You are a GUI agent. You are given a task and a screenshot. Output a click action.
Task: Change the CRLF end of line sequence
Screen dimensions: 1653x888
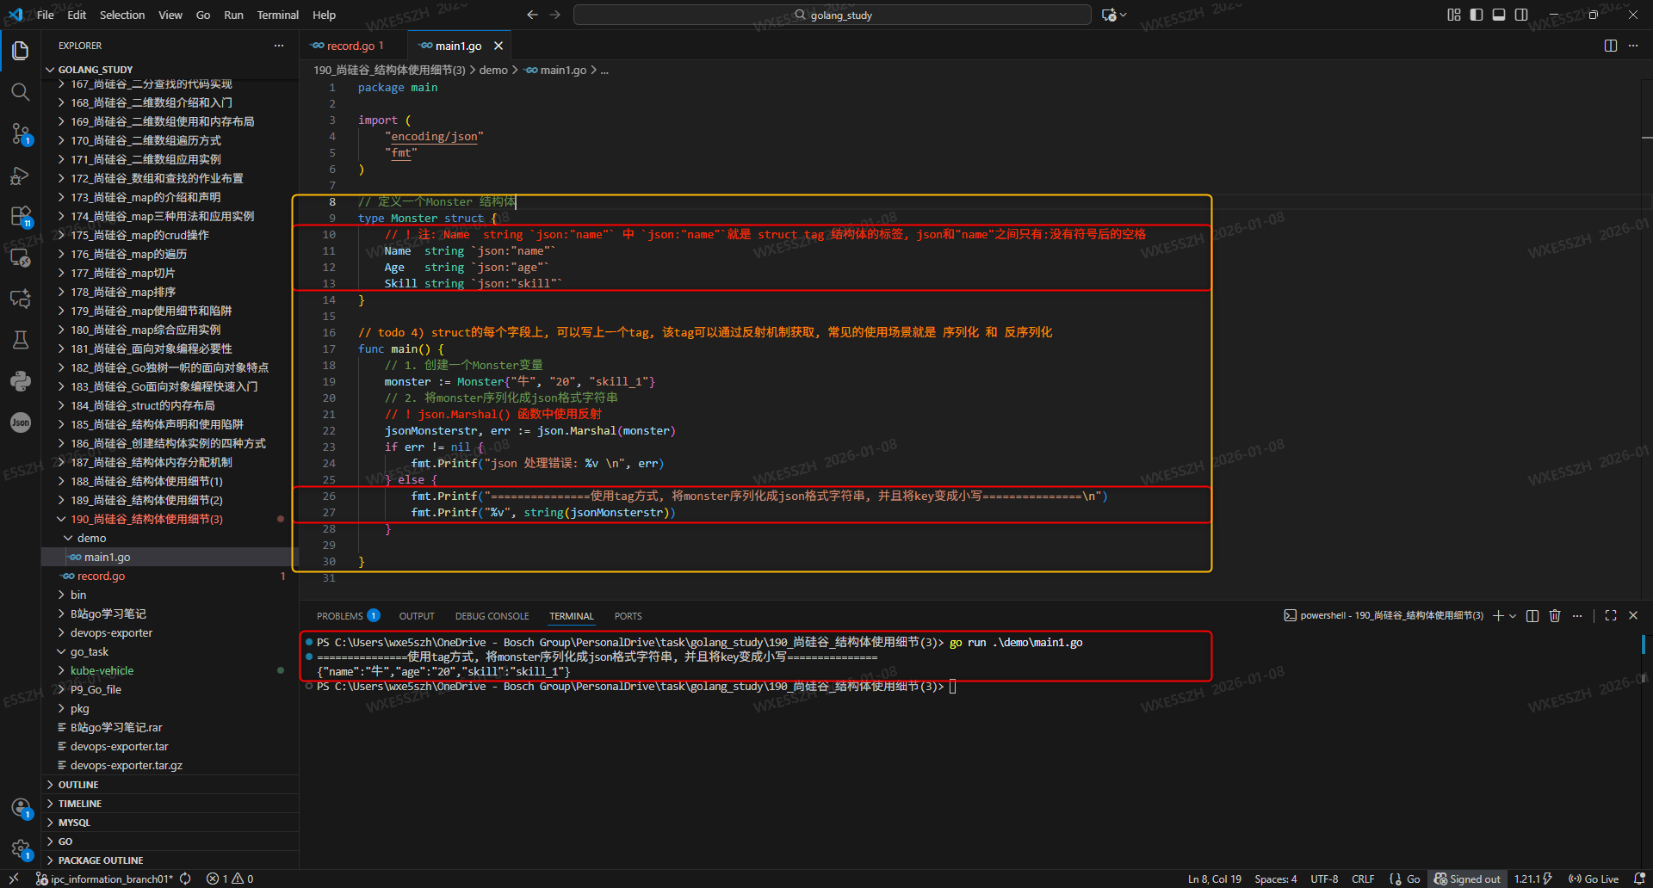[x=1363, y=879]
